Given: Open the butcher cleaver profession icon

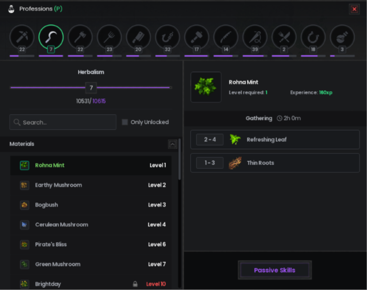Looking at the screenshot, I should [x=138, y=37].
